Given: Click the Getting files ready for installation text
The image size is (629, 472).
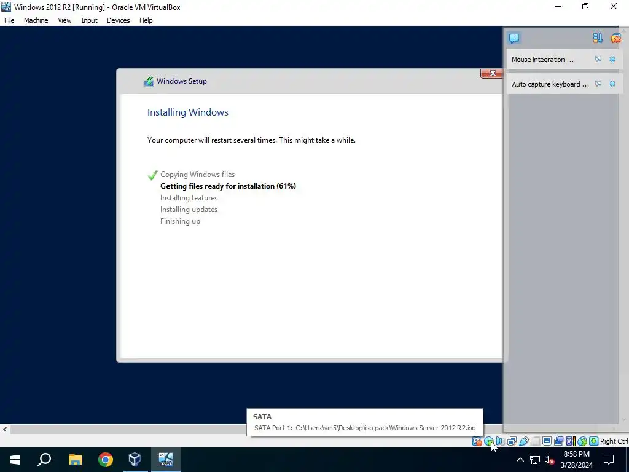Looking at the screenshot, I should click(x=228, y=186).
